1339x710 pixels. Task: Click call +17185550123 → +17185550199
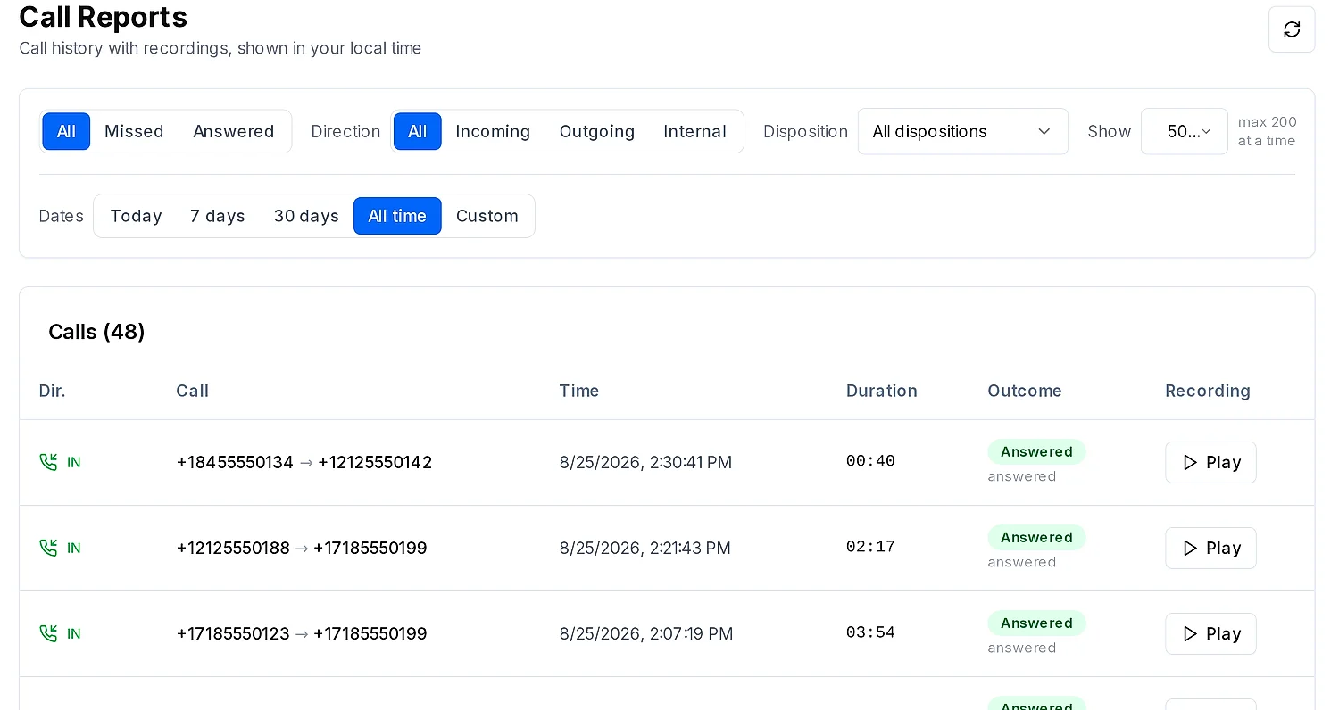point(302,633)
